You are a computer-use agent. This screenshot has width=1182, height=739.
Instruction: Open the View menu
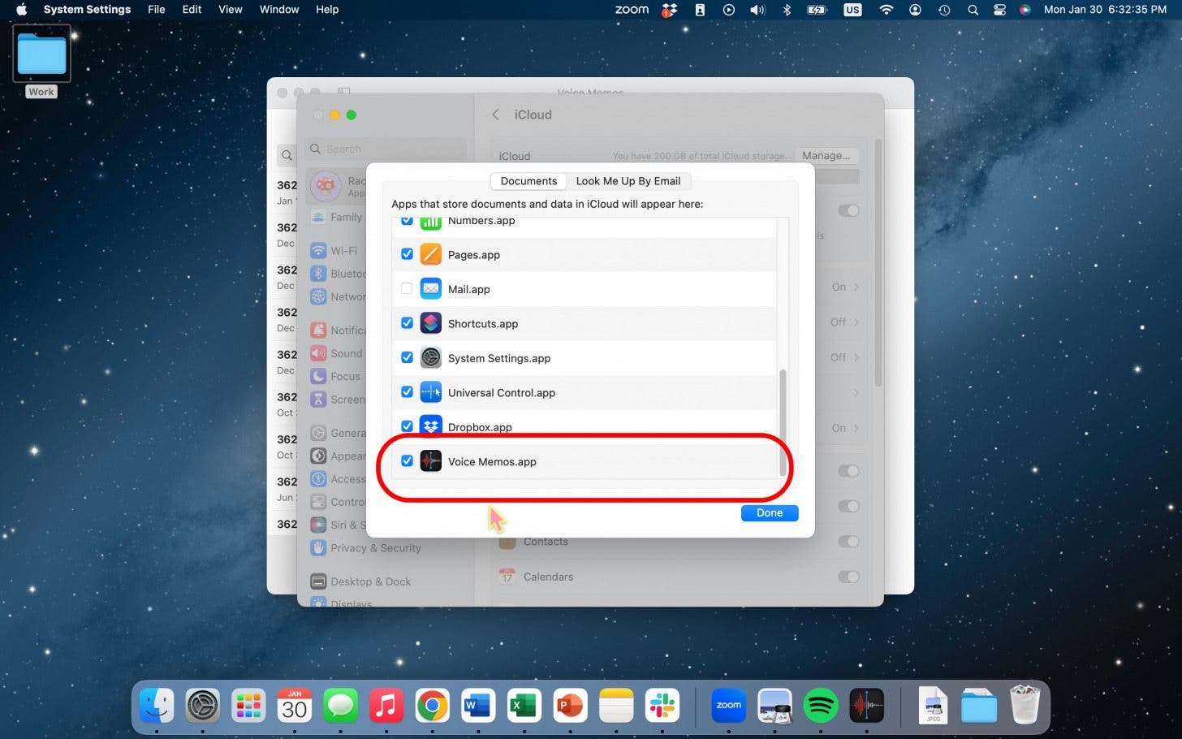230,9
